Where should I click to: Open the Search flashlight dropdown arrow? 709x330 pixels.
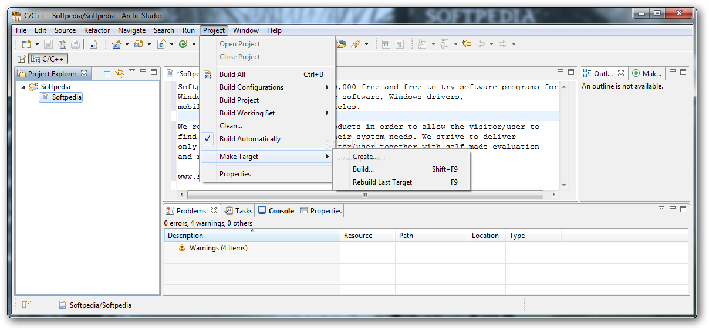[x=367, y=44]
